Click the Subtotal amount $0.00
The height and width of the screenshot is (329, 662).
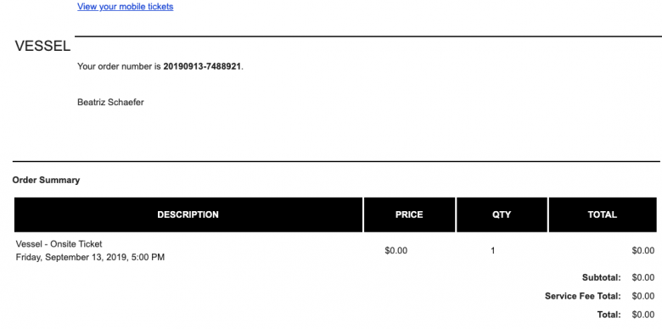(x=643, y=277)
